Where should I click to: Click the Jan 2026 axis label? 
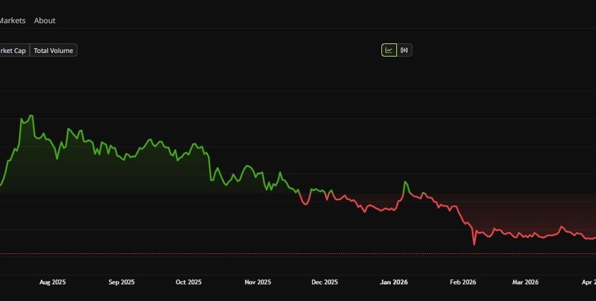(x=394, y=282)
